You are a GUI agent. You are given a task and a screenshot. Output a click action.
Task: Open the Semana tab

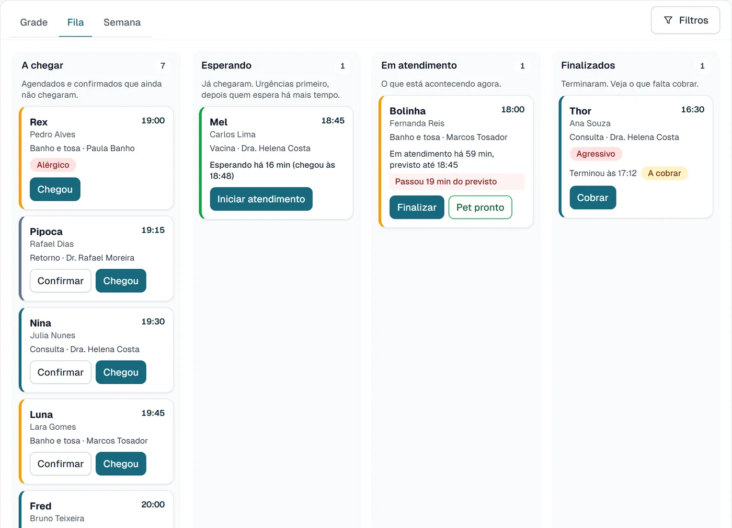[122, 22]
